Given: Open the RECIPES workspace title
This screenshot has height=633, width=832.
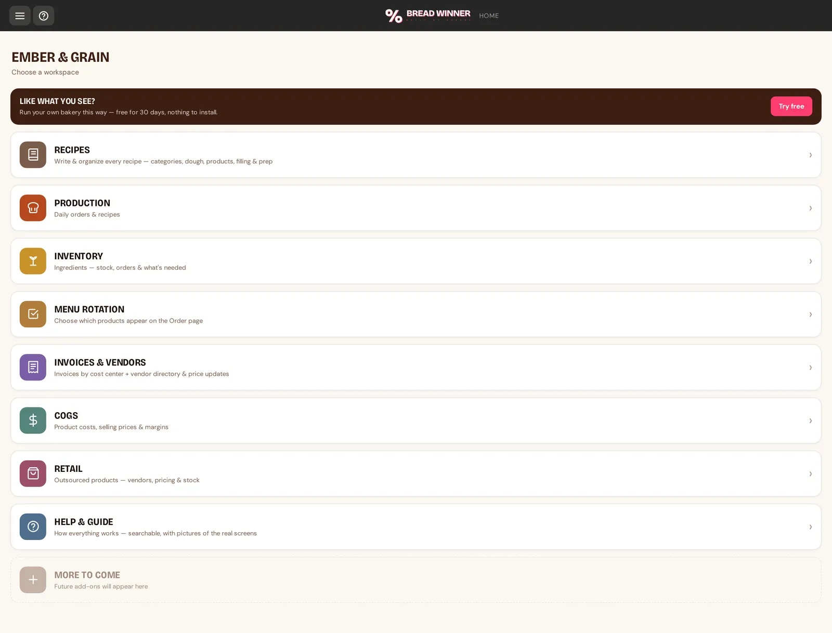Looking at the screenshot, I should pos(72,150).
